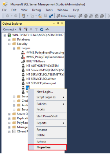110x154 pixels.
Task: Click the New Query toolbar button
Action: click(x=66, y=16)
